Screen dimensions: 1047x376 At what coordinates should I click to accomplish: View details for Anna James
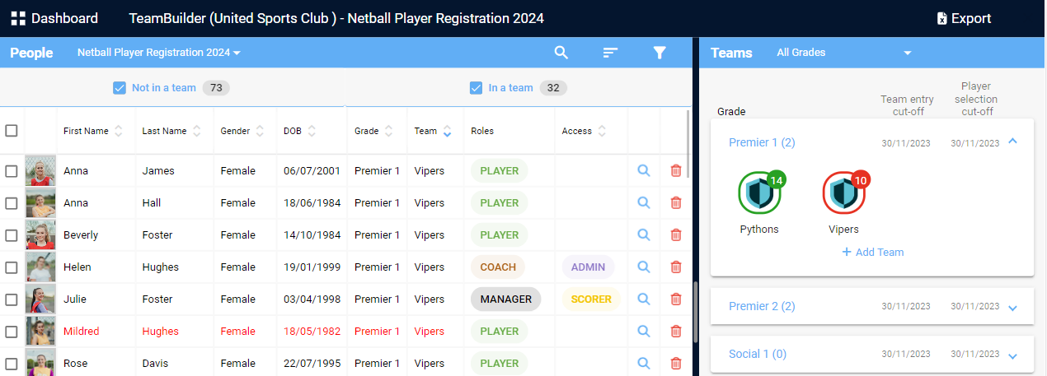point(644,171)
